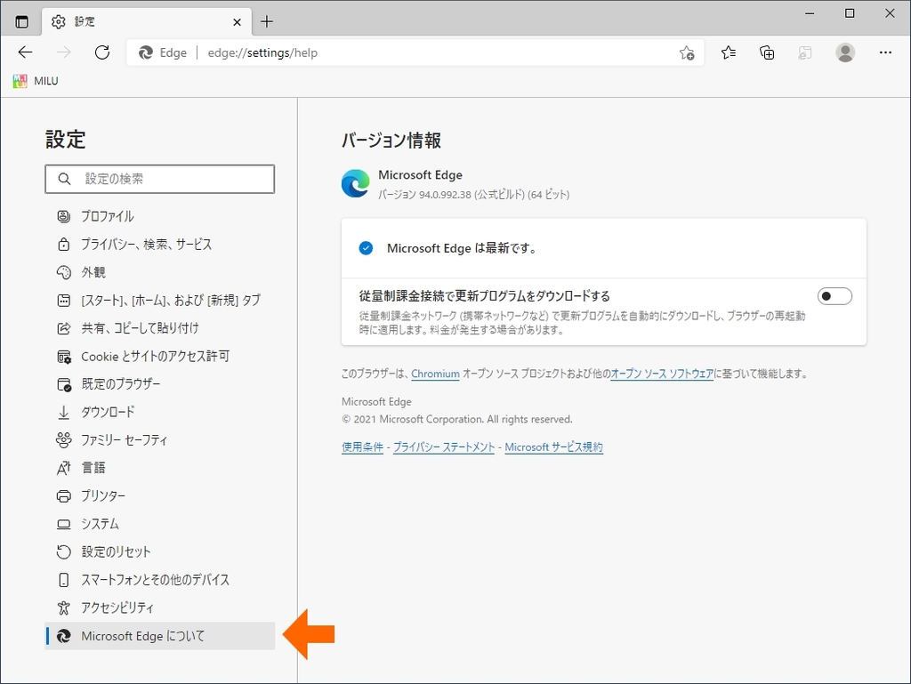Select the プリンター printer icon
Viewport: 911px width, 684px height.
coord(64,495)
